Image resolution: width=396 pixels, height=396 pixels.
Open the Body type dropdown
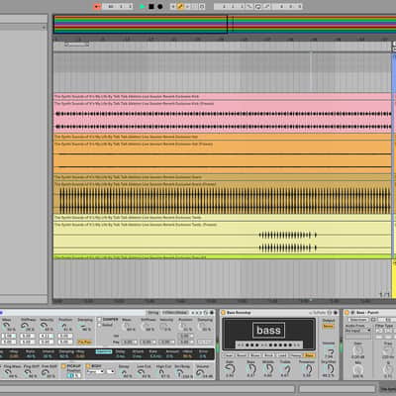coord(95,371)
